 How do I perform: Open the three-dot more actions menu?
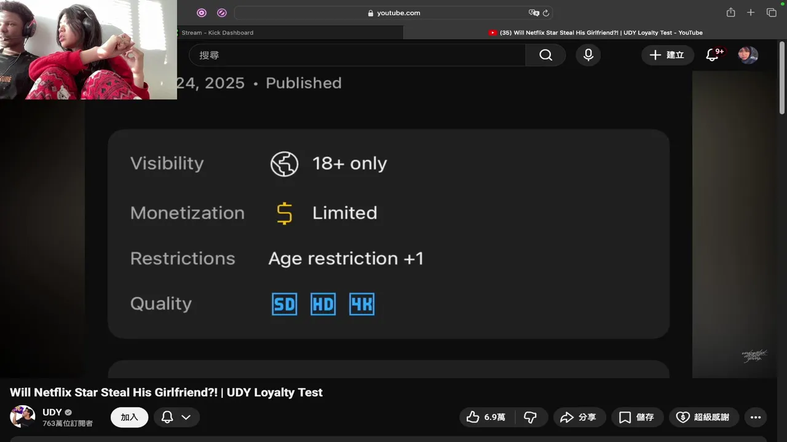tap(756, 417)
